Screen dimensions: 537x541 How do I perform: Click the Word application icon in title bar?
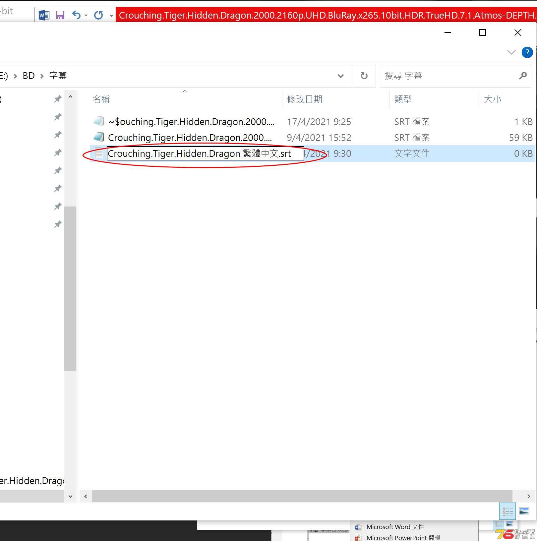(x=44, y=15)
